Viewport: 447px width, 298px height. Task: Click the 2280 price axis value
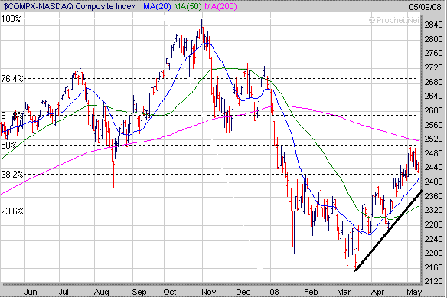433,224
